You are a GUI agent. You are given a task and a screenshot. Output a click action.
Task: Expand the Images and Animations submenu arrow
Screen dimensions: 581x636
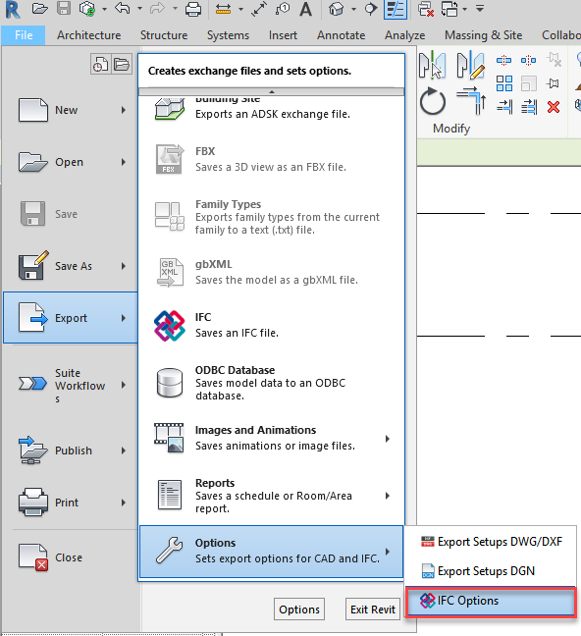(388, 439)
